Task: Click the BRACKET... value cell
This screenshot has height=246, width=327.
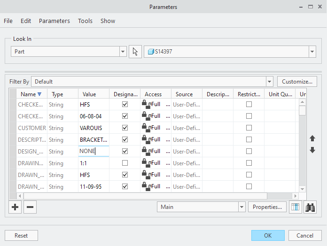Action: (x=93, y=139)
